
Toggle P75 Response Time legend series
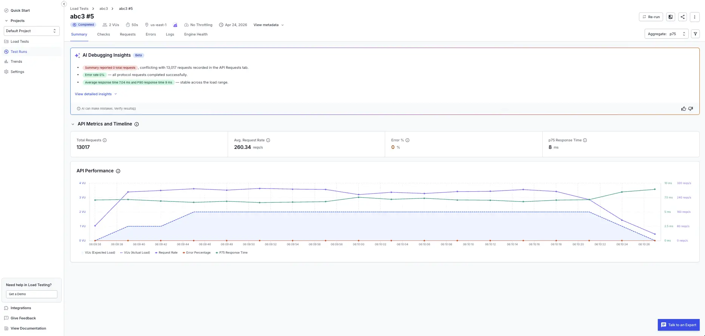[231, 252]
